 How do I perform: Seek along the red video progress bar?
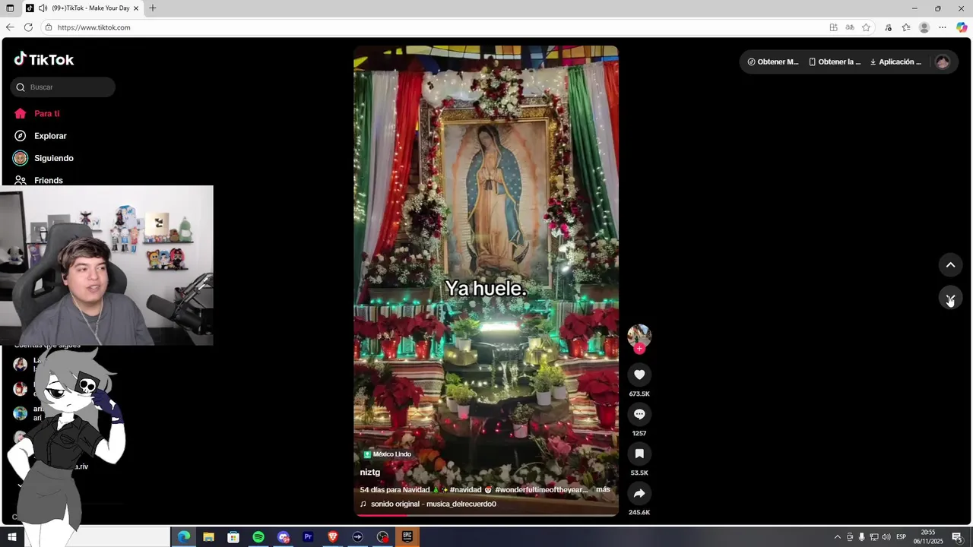coord(486,515)
